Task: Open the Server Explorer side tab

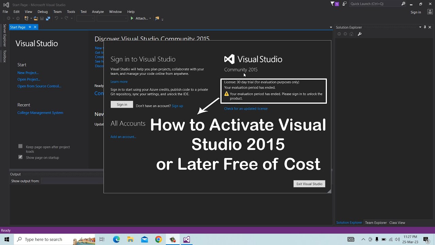Action: [4, 35]
